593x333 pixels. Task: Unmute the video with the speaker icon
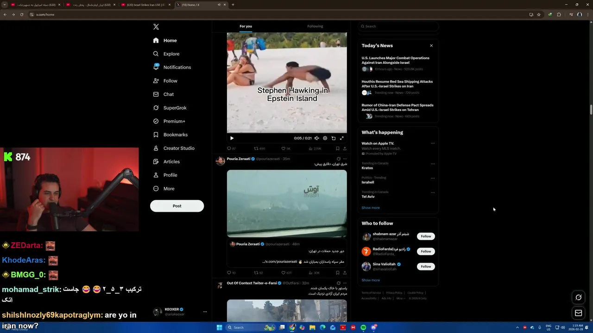317,138
